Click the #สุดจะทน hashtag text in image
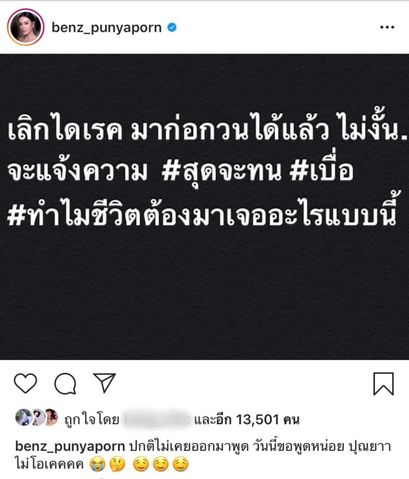Image resolution: width=409 pixels, height=479 pixels. [222, 172]
